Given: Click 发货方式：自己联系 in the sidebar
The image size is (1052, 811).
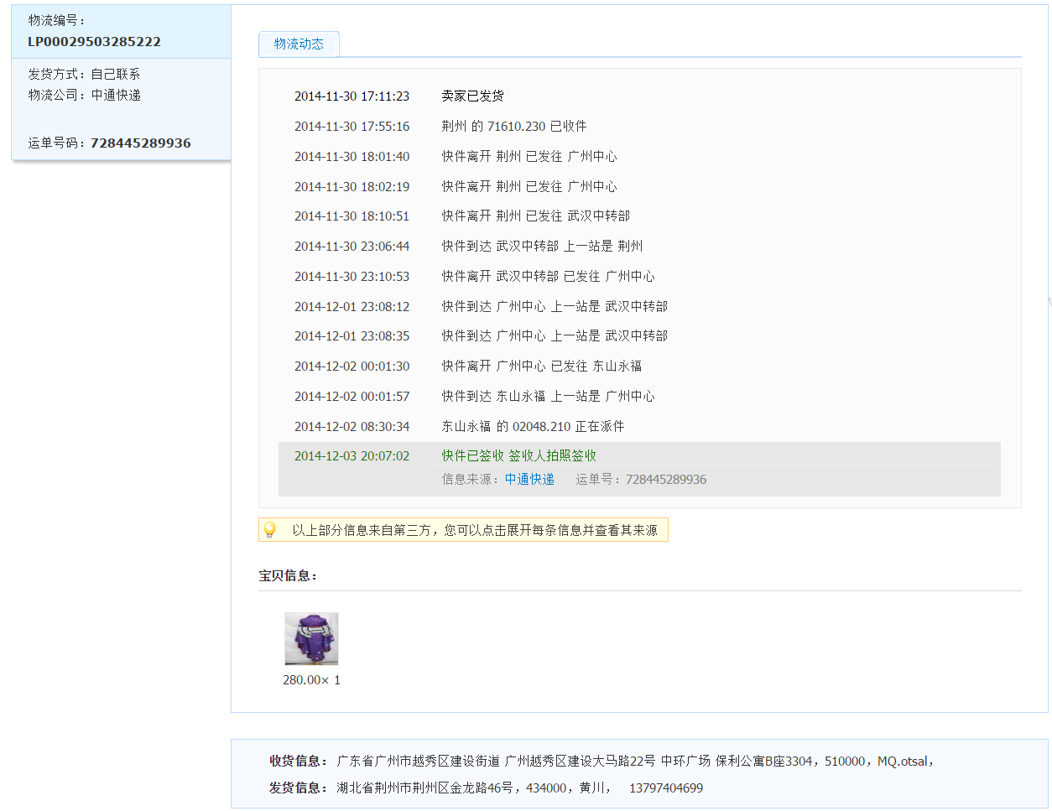Looking at the screenshot, I should [x=84, y=75].
